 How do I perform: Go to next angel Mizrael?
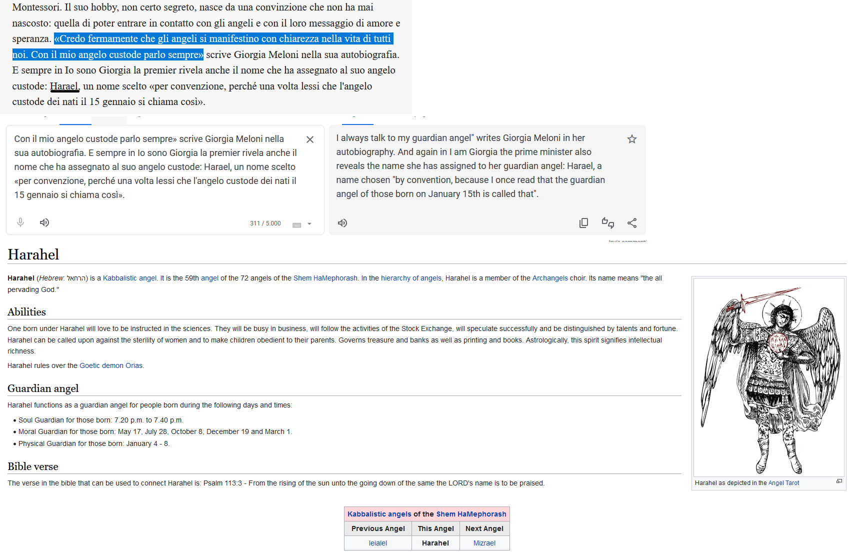click(484, 543)
